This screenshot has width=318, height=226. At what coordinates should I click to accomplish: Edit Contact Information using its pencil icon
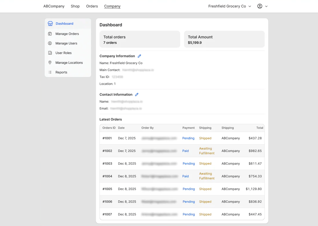(x=136, y=94)
